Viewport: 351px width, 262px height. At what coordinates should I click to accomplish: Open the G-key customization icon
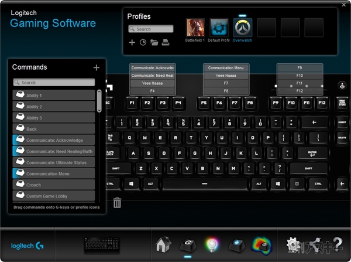click(x=188, y=246)
